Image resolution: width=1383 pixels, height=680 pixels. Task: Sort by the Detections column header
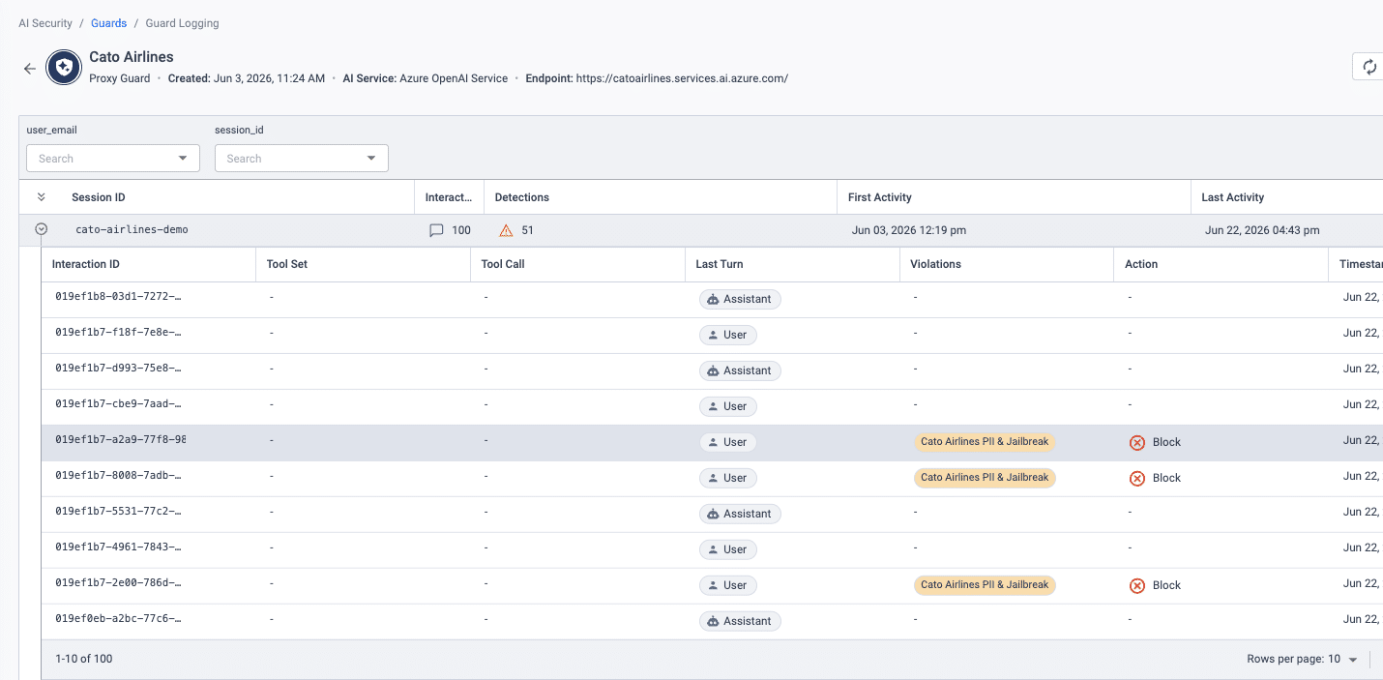click(x=522, y=197)
